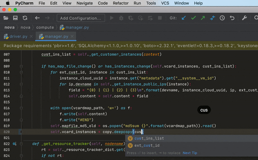Click the Save All disk icon
The image size is (258, 160).
coord(15,18)
